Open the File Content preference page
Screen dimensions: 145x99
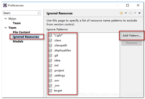pyautogui.click(x=21, y=32)
